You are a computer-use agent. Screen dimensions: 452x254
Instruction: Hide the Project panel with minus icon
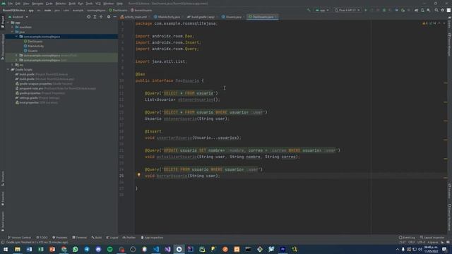[114, 17]
